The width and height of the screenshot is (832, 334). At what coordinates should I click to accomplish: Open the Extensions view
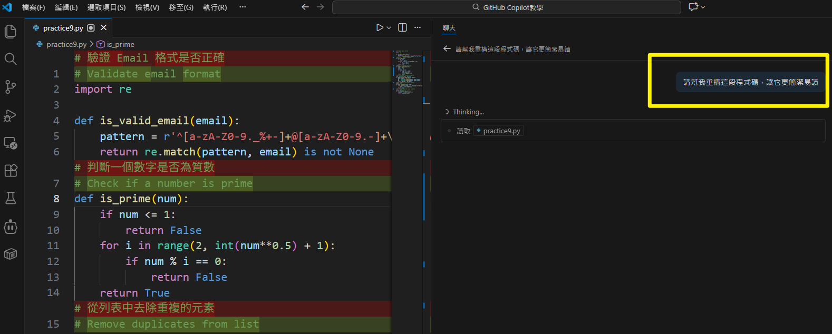[x=11, y=171]
